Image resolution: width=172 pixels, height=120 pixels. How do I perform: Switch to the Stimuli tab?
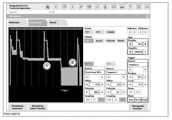[x=58, y=23]
